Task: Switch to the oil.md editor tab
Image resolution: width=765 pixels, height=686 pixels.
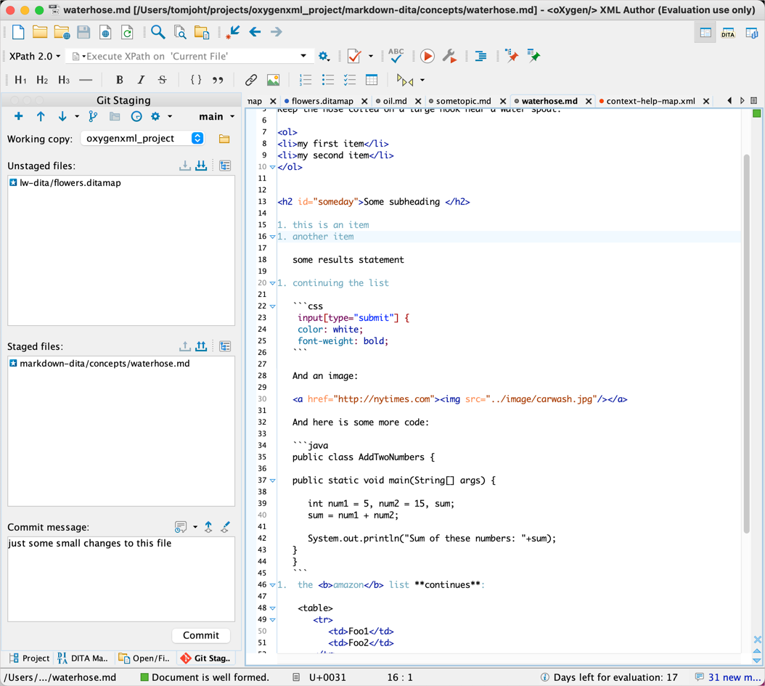Action: pyautogui.click(x=395, y=101)
